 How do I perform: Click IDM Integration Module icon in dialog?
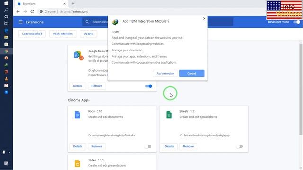click(116, 22)
